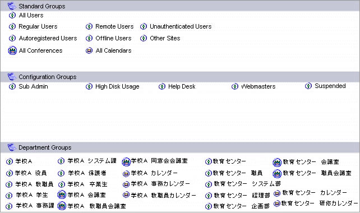Open the High Disk Usage group
Image resolution: width=360 pixels, height=213 pixels.
(117, 86)
